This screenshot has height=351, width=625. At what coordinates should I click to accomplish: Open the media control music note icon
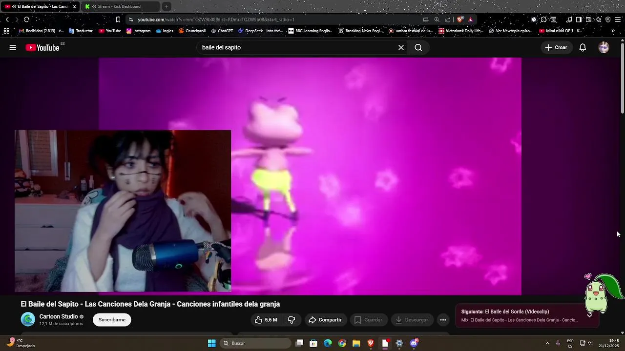pyautogui.click(x=569, y=19)
